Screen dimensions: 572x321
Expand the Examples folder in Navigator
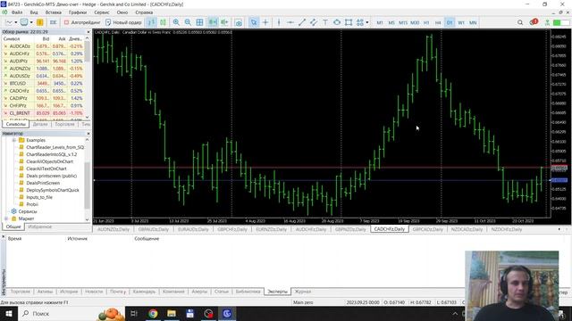[x=14, y=140]
